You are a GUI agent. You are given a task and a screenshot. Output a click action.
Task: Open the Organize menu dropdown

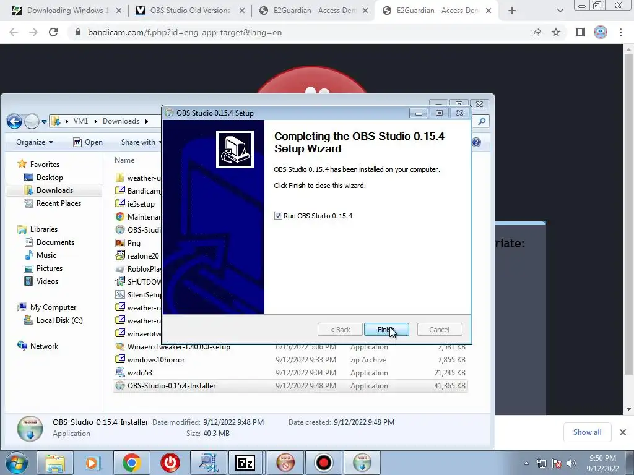point(35,142)
